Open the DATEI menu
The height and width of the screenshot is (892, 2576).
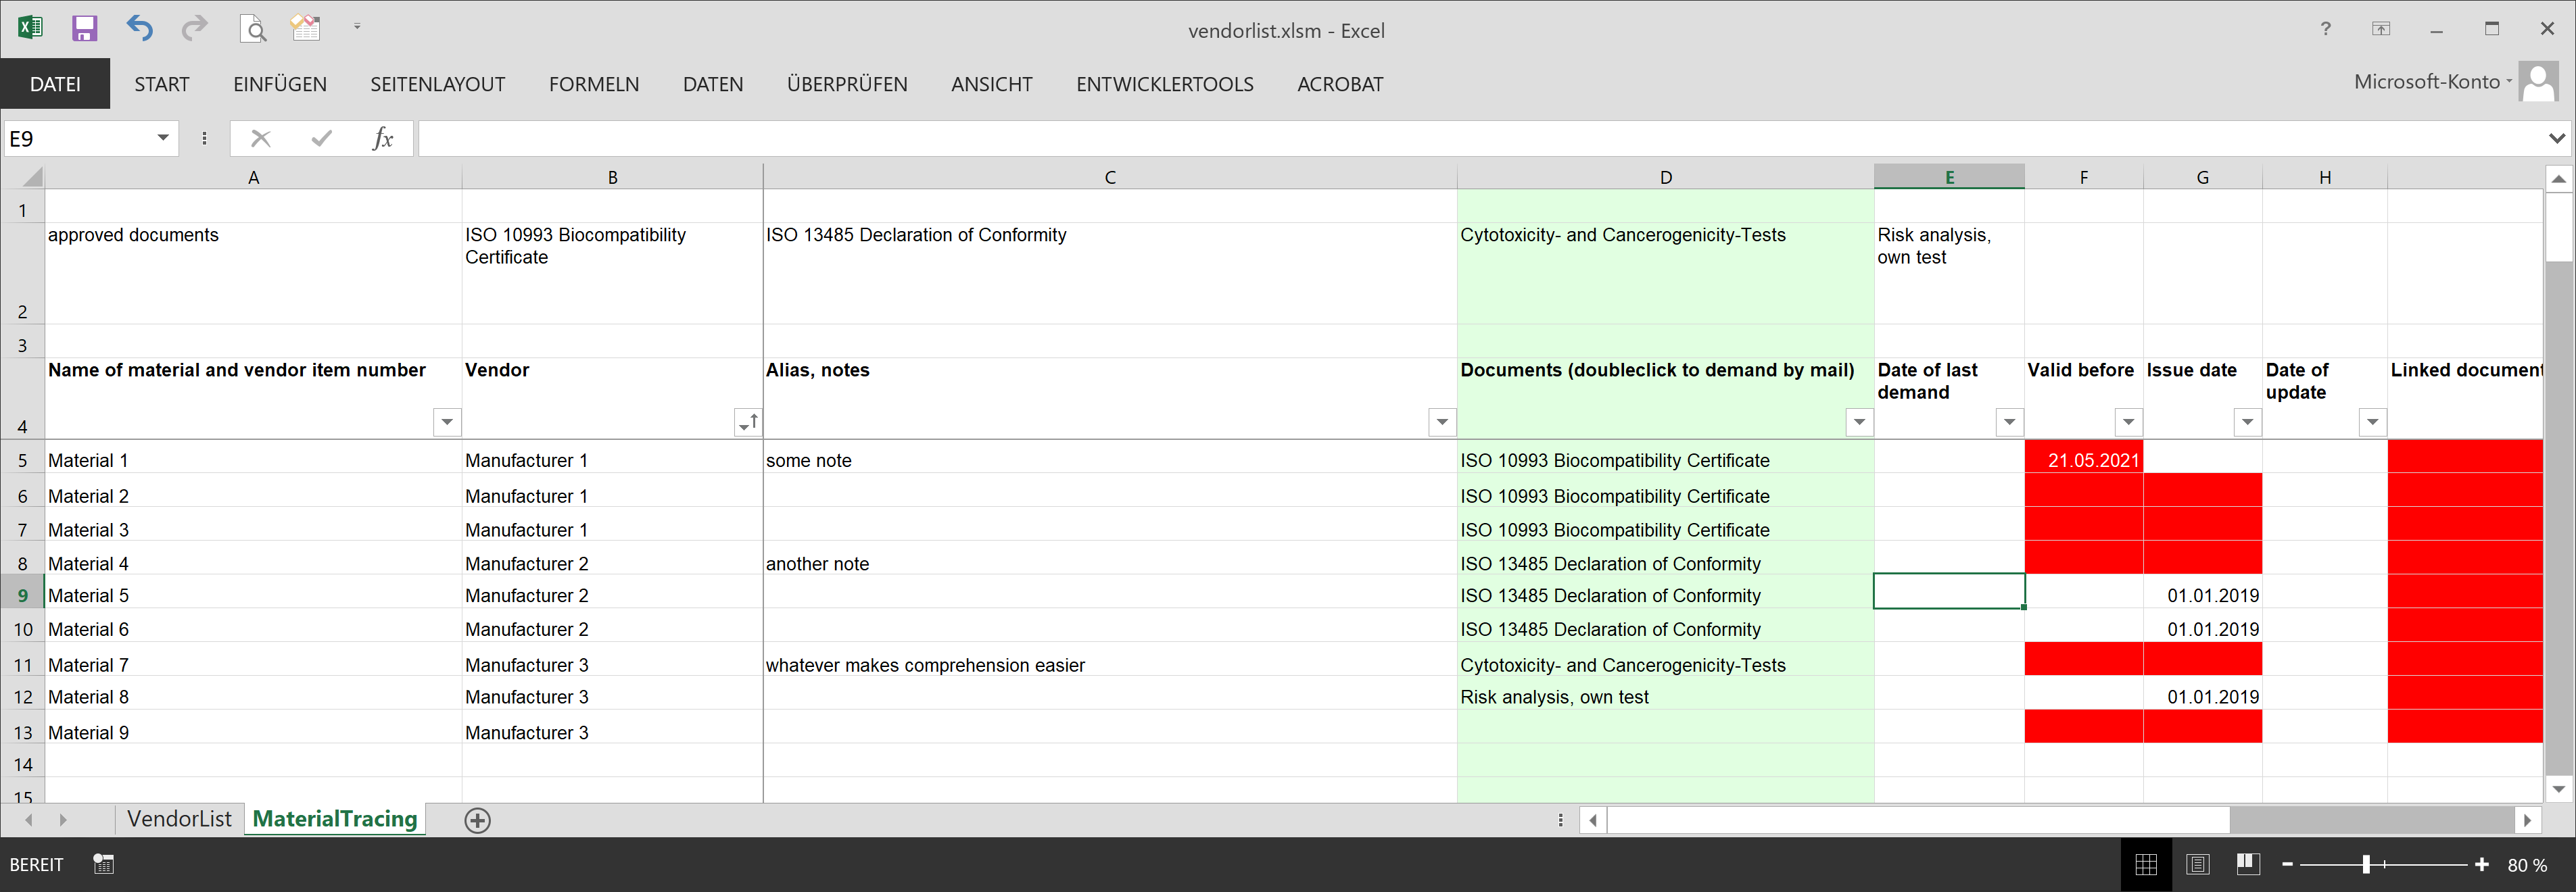59,82
